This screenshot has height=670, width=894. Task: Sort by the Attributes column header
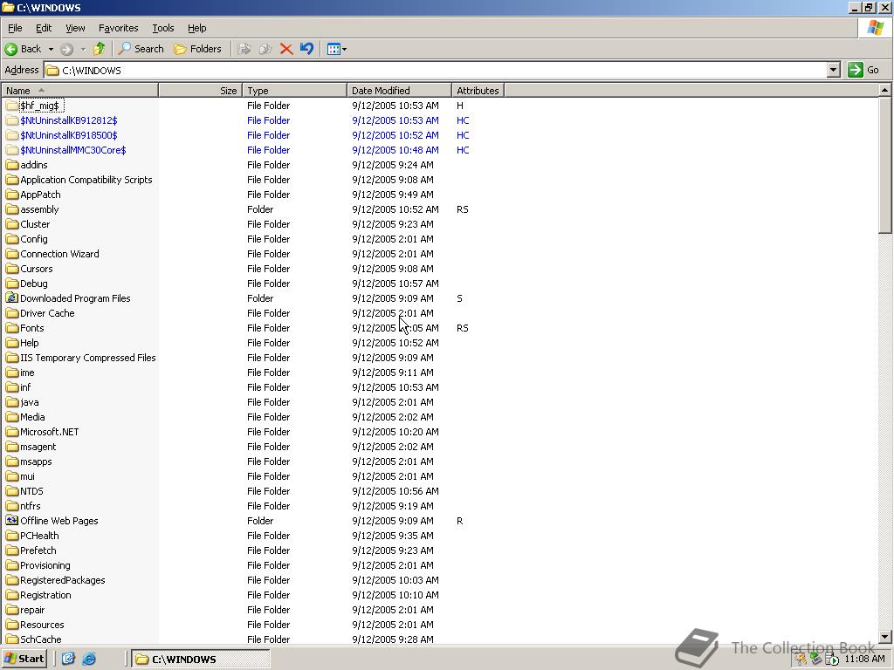[478, 91]
